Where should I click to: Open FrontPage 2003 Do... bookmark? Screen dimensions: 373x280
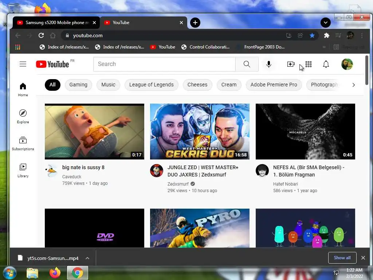260,47
